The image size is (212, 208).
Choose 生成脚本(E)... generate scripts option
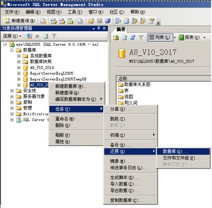pos(130,178)
